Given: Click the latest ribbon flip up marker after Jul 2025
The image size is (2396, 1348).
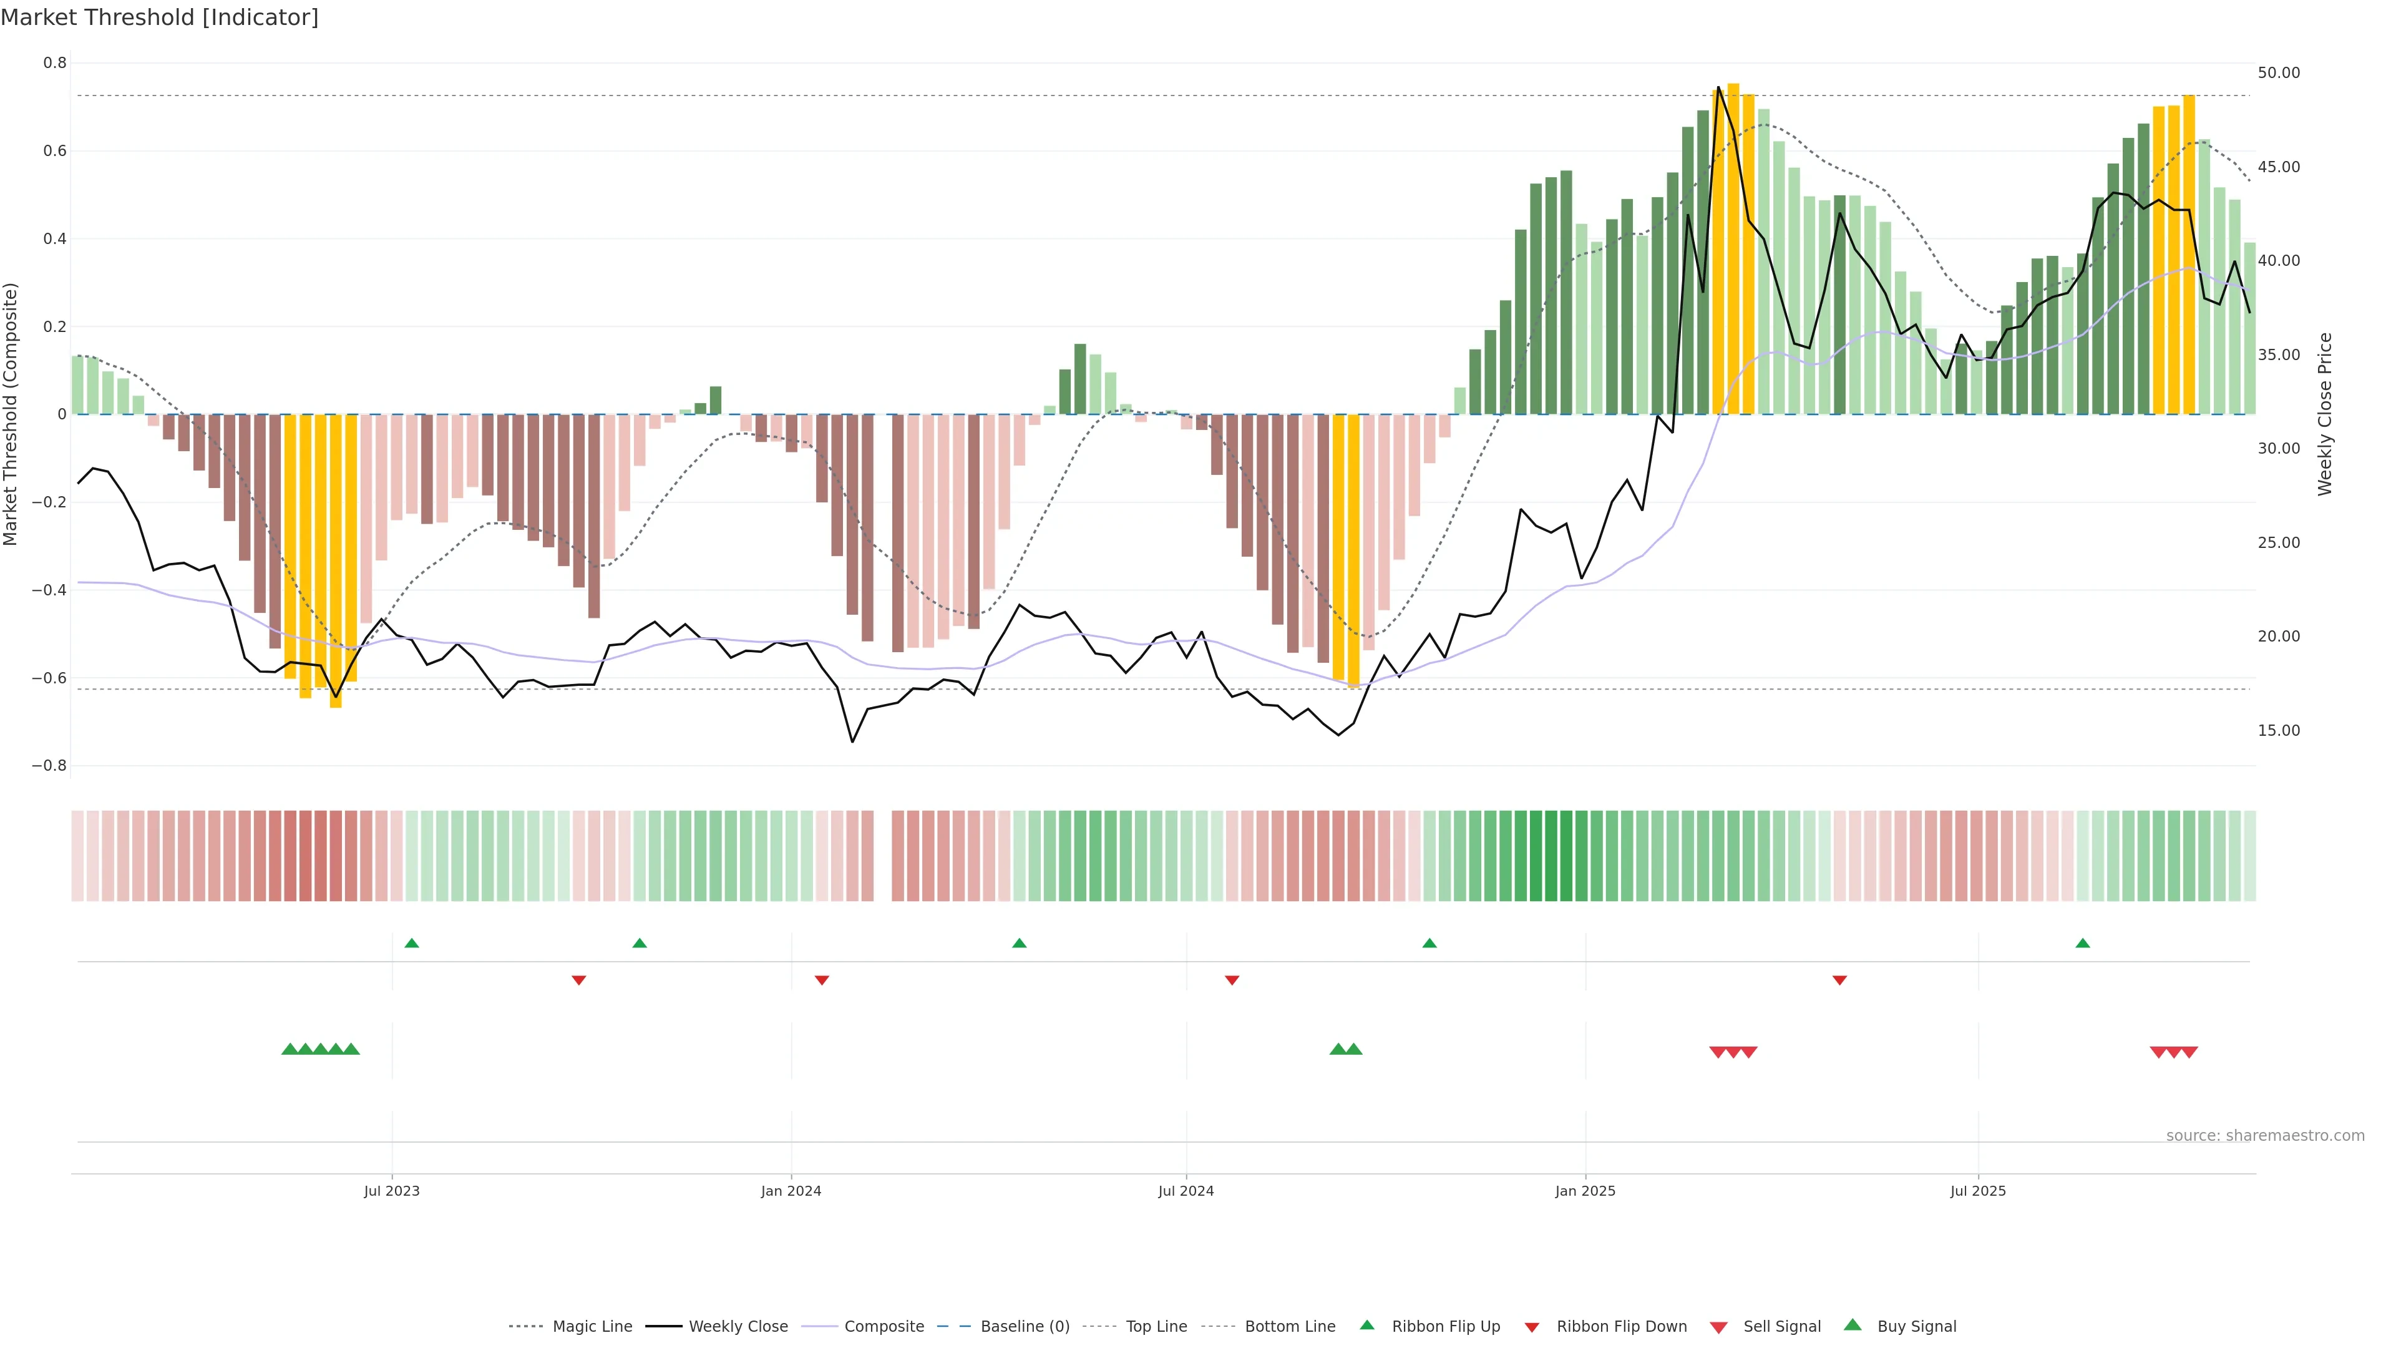Looking at the screenshot, I should [x=2083, y=944].
